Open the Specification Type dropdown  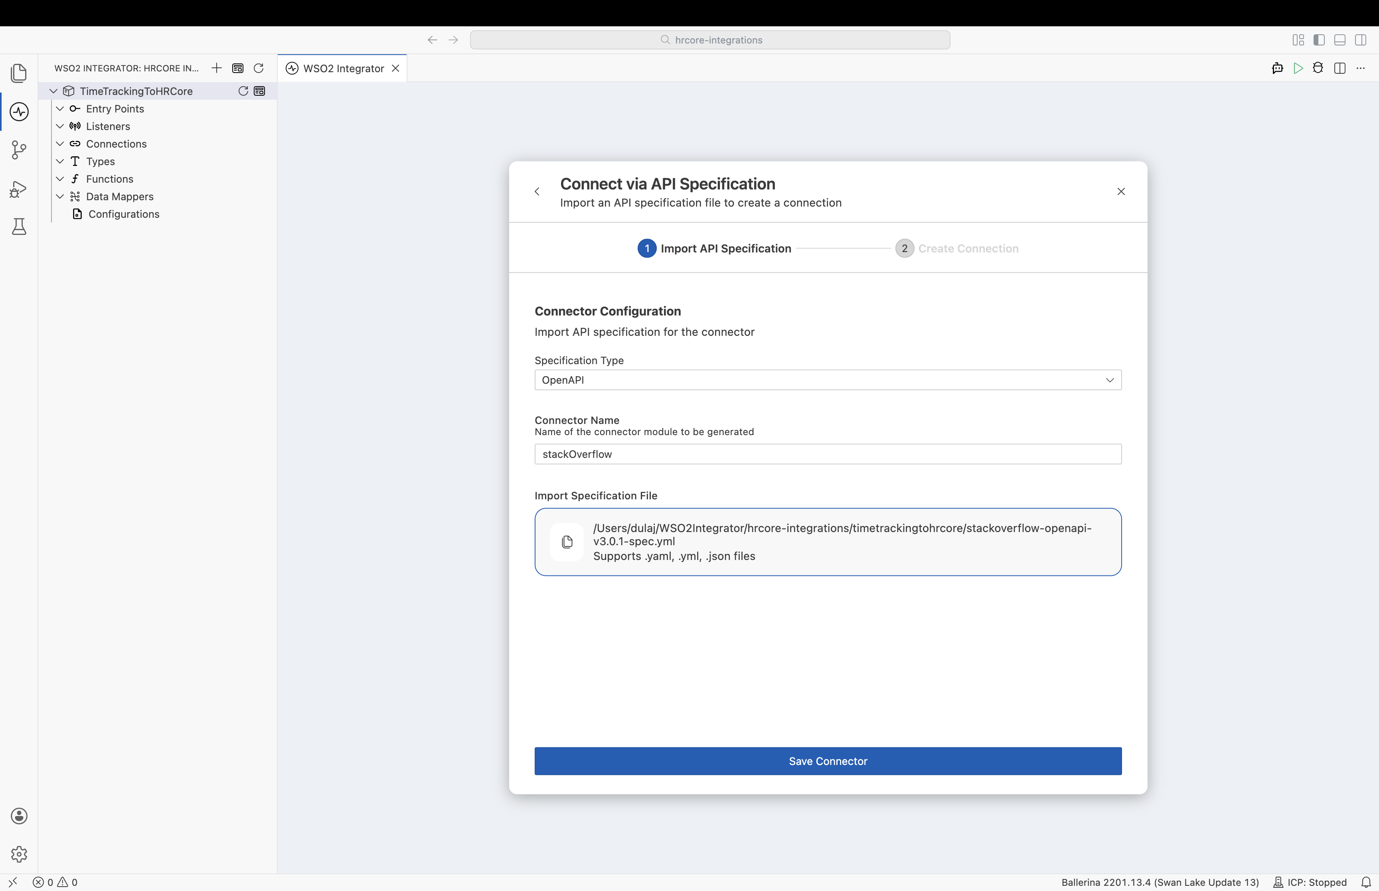(x=828, y=380)
